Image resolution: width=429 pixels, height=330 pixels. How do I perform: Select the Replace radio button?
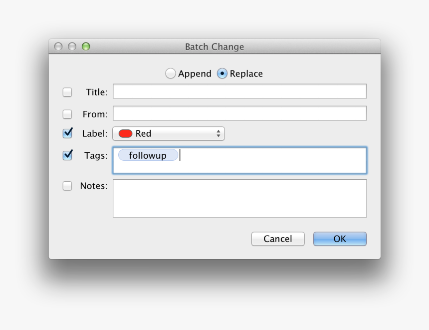tap(221, 73)
